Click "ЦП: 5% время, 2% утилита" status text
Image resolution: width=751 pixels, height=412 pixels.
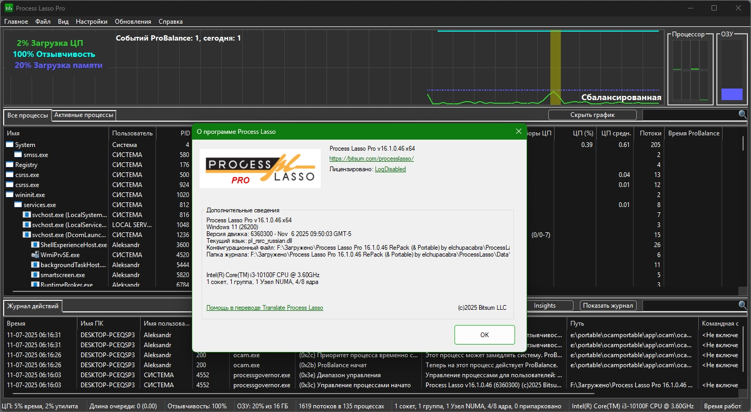[x=40, y=406]
